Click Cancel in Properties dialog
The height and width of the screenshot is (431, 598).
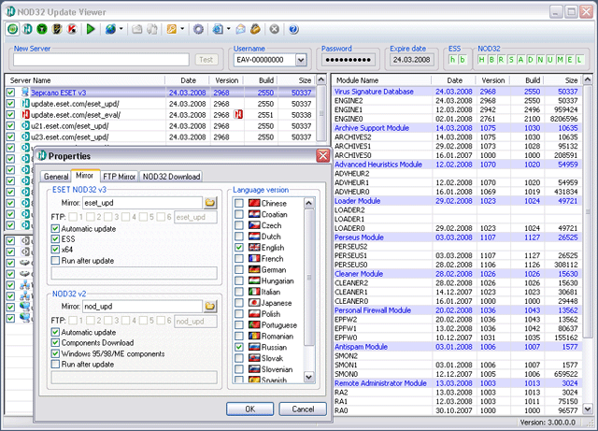click(303, 409)
